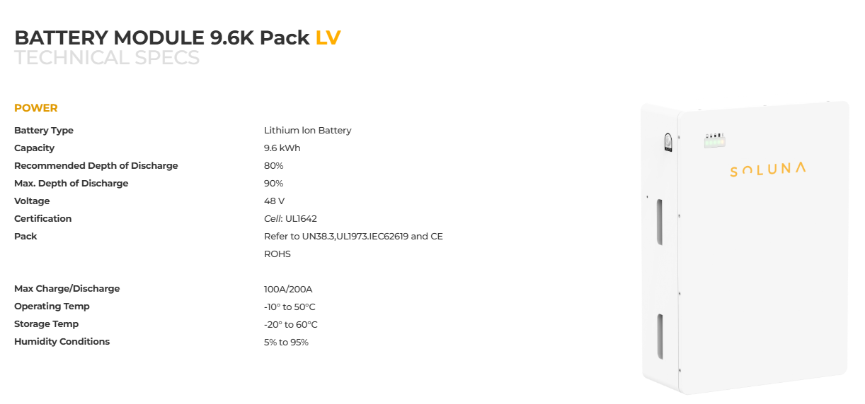Click the Operating Temp label
This screenshot has height=404, width=865.
52,307
